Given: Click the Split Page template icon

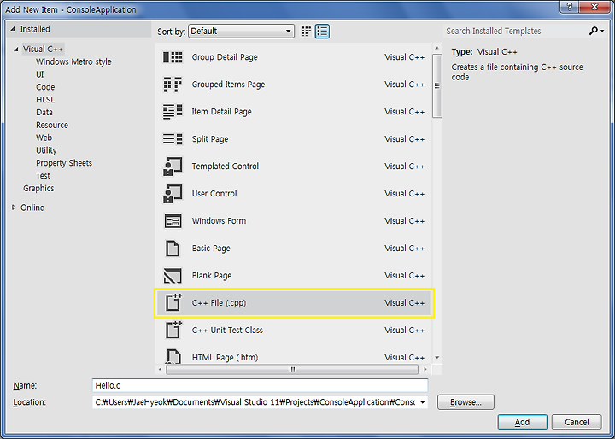Looking at the screenshot, I should coord(173,139).
